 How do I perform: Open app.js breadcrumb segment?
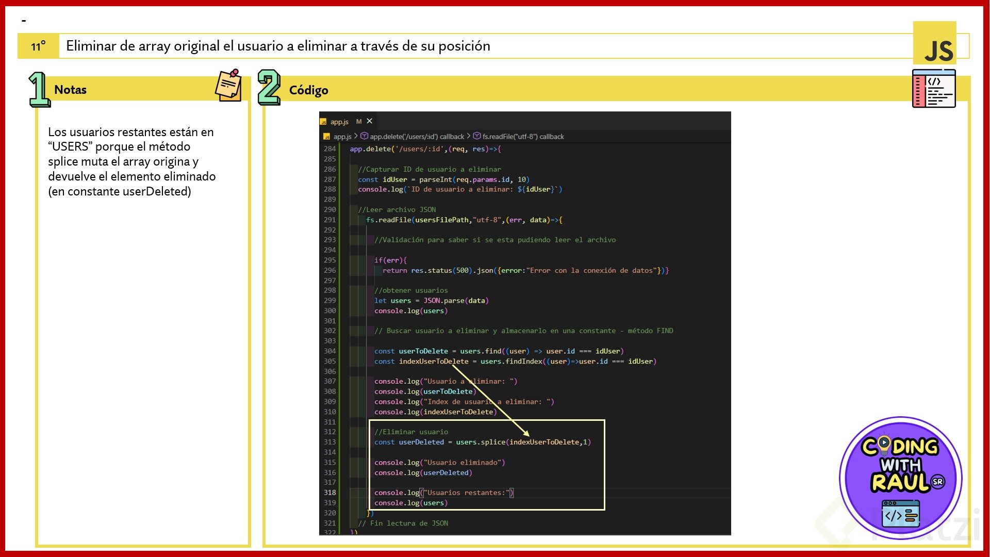tap(341, 137)
